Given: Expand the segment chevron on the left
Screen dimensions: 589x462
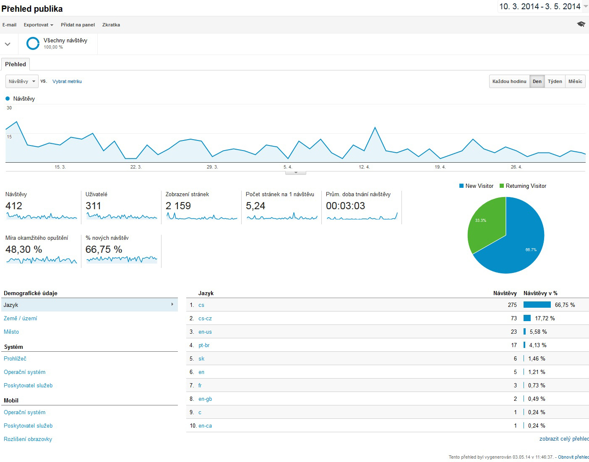Looking at the screenshot, I should (8, 44).
